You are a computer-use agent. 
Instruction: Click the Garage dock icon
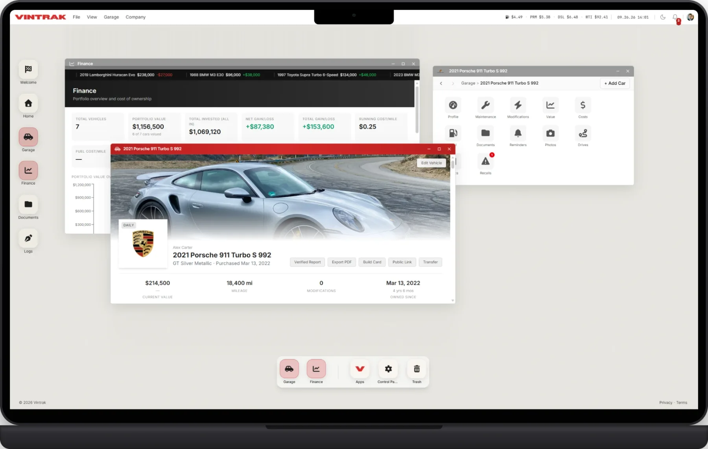click(x=289, y=369)
